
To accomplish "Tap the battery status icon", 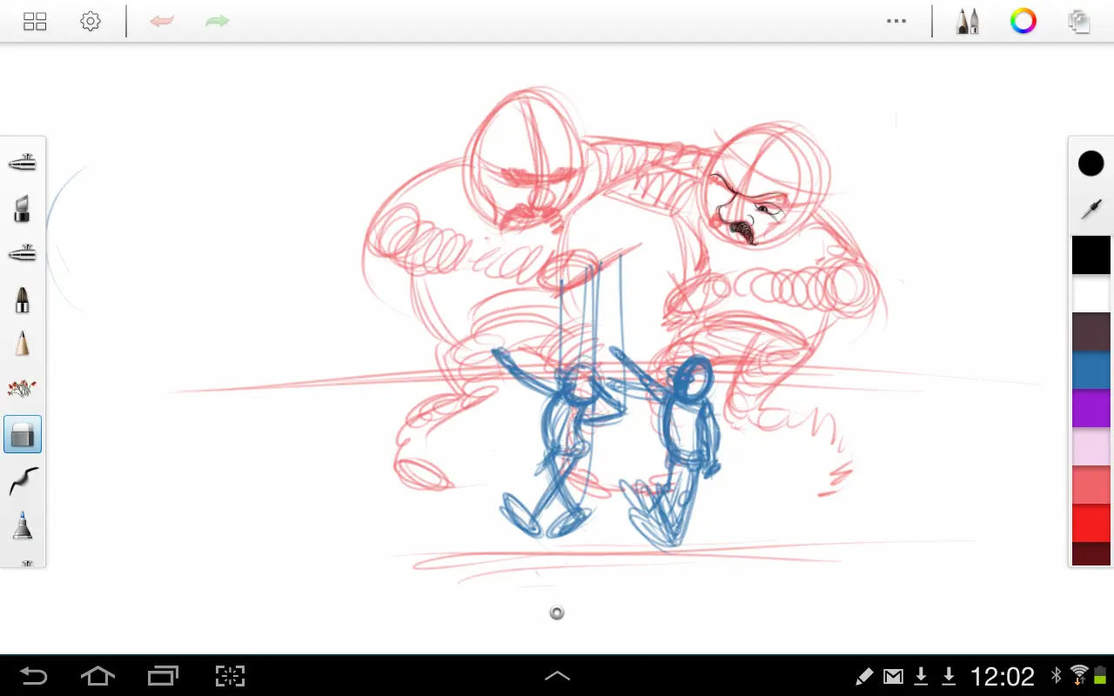I will pyautogui.click(x=1100, y=676).
